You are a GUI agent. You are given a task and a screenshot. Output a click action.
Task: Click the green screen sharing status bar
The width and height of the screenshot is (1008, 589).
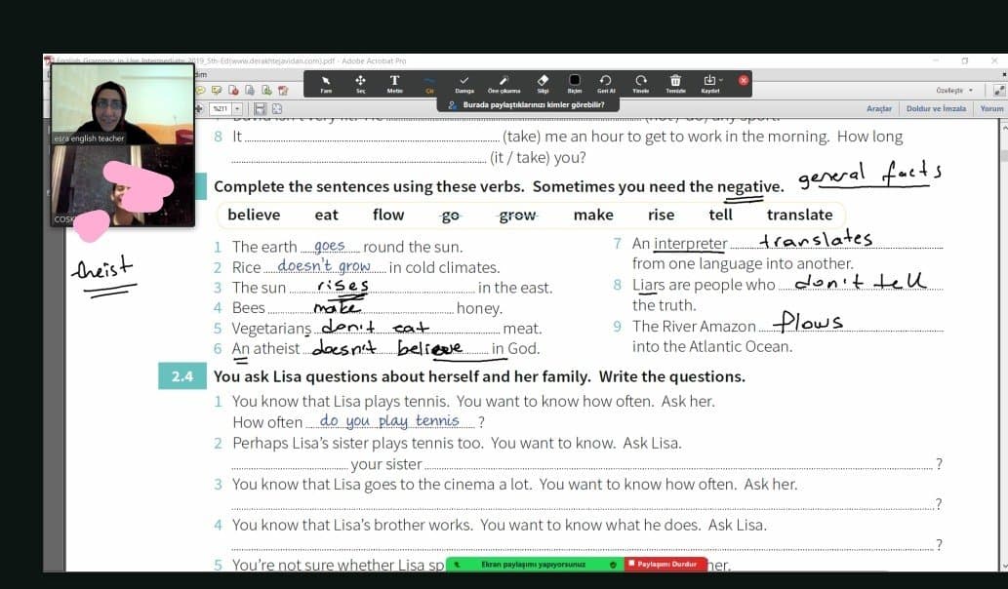[x=535, y=565]
